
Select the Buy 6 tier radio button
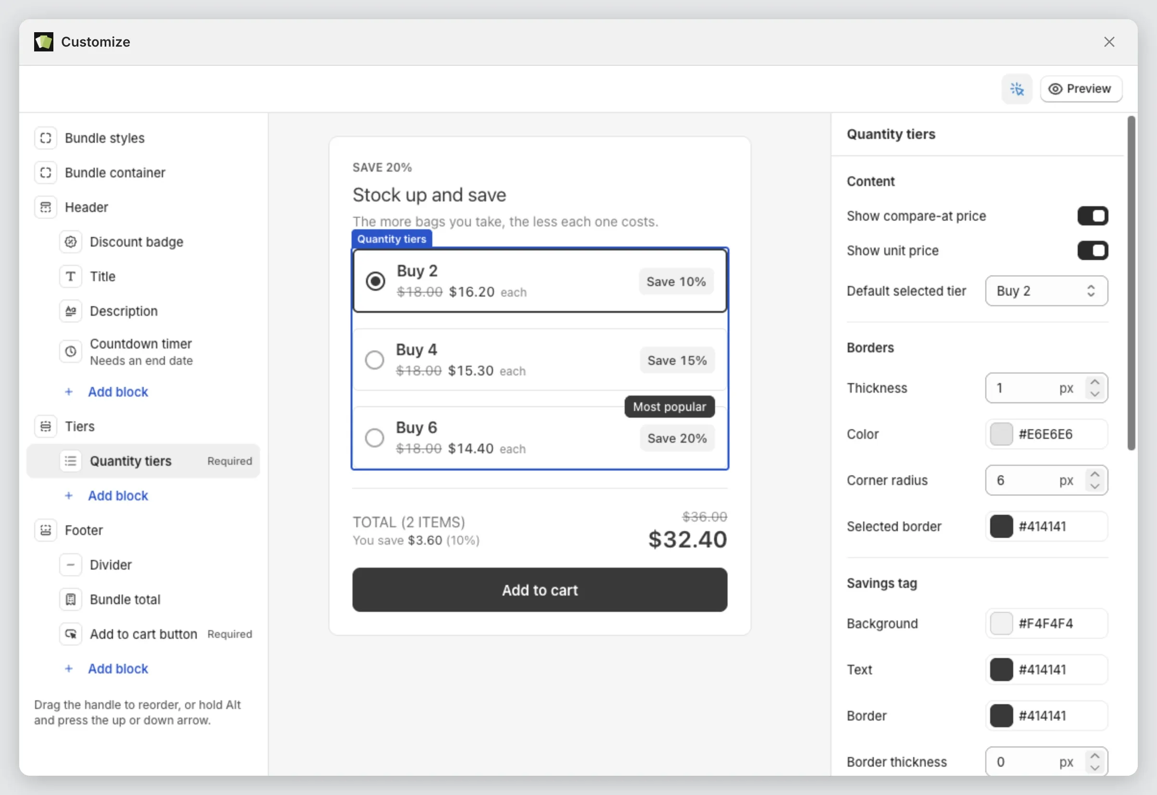[x=374, y=438]
